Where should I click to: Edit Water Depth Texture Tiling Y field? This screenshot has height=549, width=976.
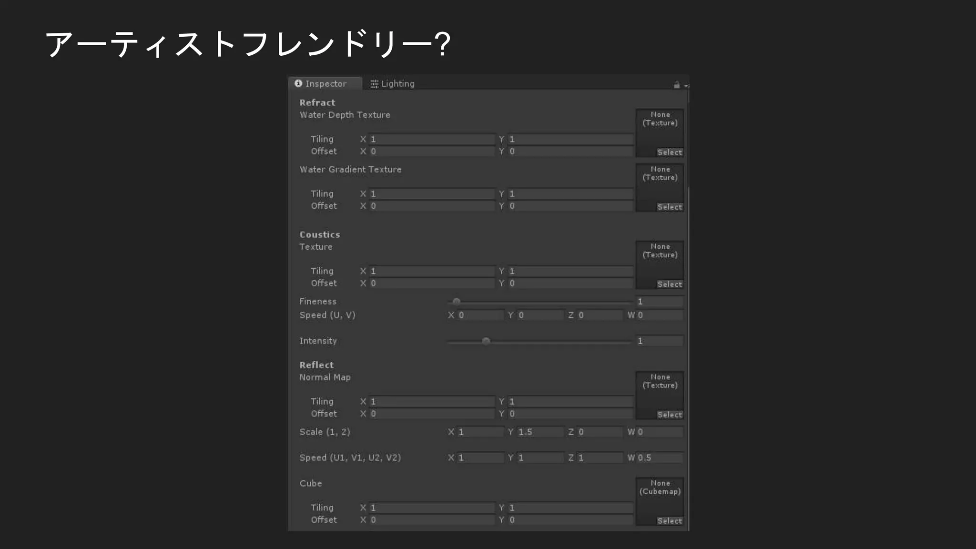click(x=570, y=139)
